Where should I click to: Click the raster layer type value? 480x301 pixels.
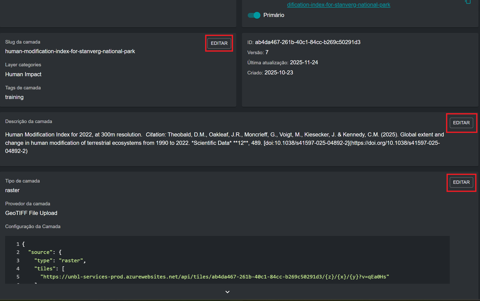pos(12,190)
